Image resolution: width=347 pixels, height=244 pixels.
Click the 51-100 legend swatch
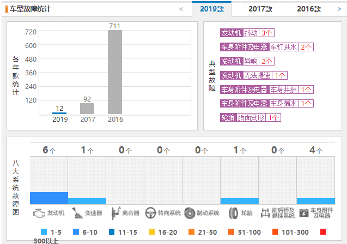[232, 232]
